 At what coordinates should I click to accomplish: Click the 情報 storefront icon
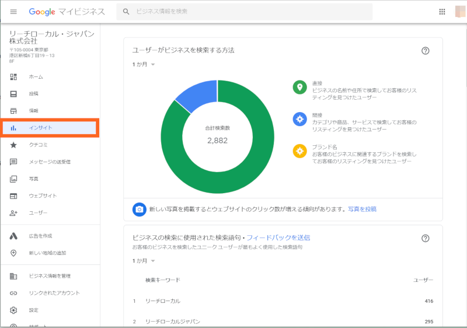(x=13, y=111)
